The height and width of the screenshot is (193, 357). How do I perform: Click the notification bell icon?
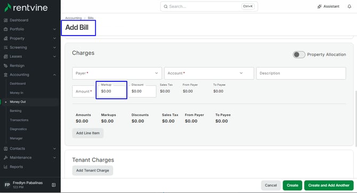(349, 6)
